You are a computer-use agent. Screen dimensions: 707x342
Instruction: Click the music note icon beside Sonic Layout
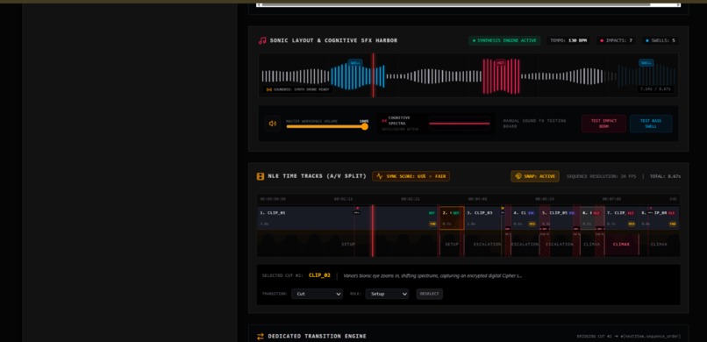pos(262,40)
